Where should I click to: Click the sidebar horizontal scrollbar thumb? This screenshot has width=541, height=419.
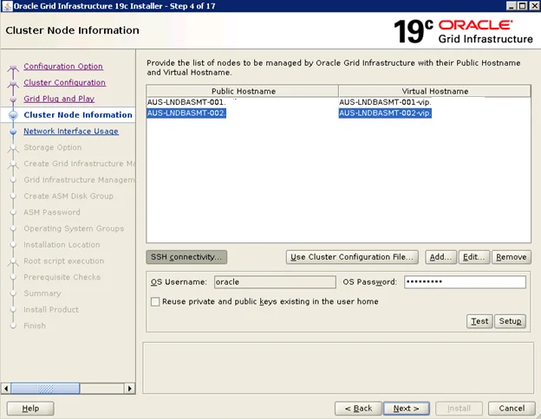pyautogui.click(x=45, y=389)
